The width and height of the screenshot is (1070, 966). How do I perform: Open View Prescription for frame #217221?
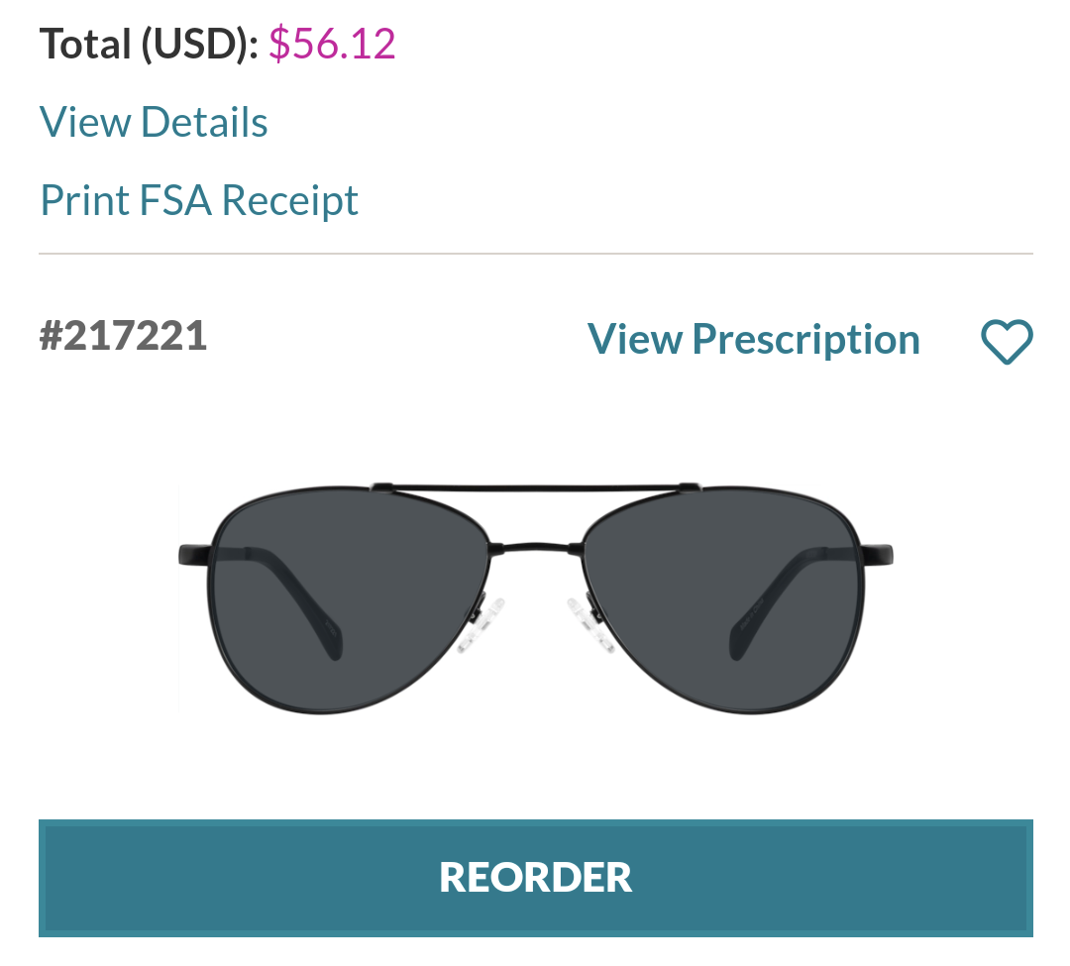click(x=753, y=339)
